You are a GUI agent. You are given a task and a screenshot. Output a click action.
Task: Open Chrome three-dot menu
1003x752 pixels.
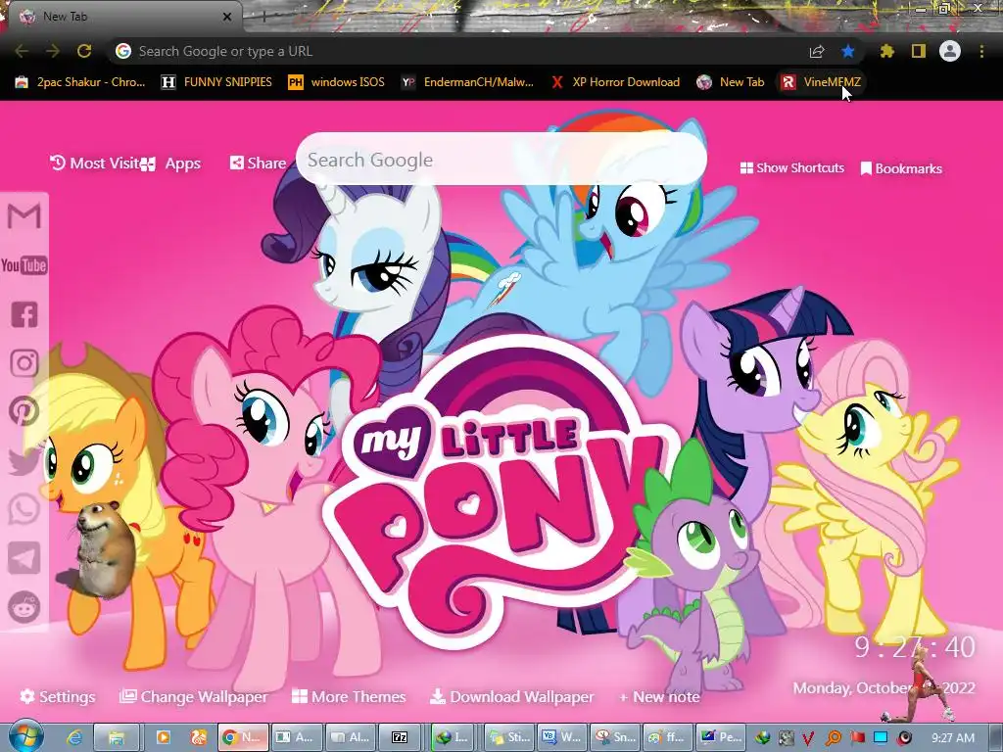tap(981, 51)
